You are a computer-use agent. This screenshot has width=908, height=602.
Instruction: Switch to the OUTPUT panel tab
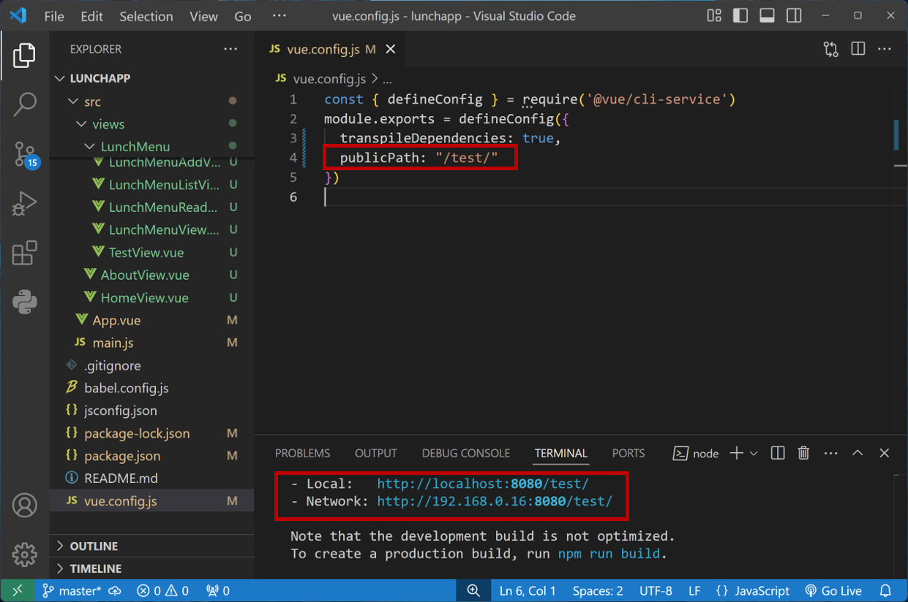(376, 454)
